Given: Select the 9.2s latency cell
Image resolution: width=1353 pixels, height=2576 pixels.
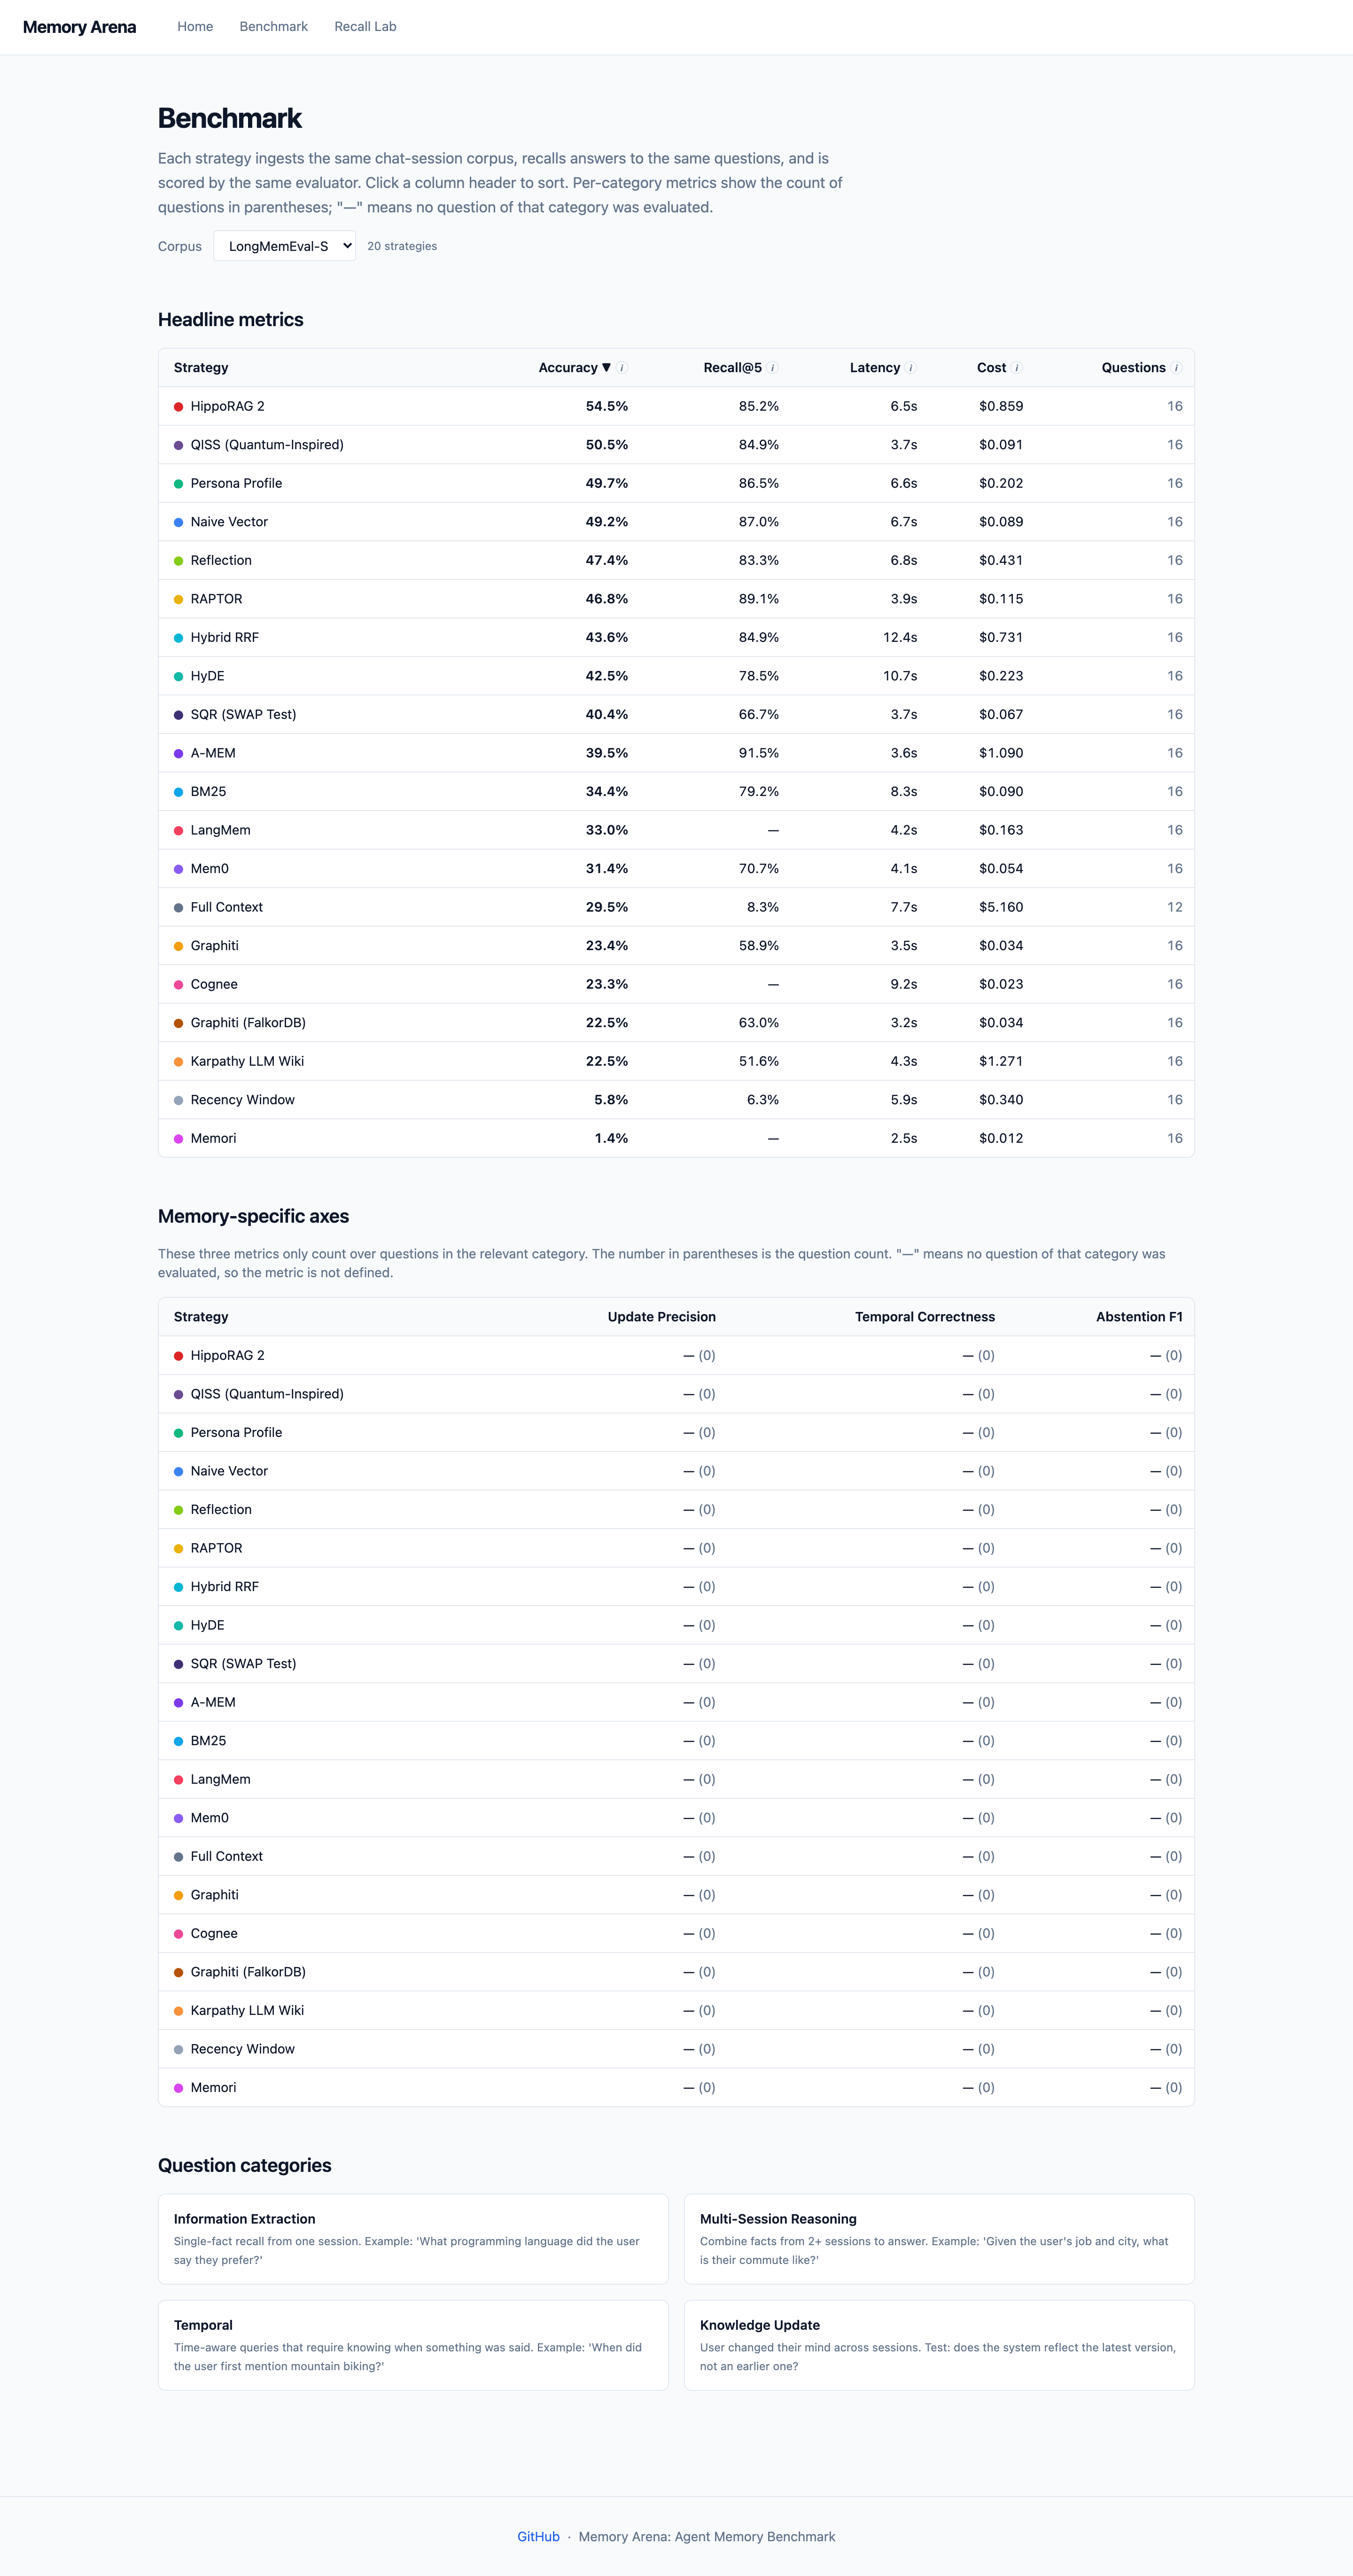Looking at the screenshot, I should tap(904, 984).
